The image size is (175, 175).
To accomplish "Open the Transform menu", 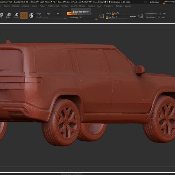I will [x=109, y=6].
